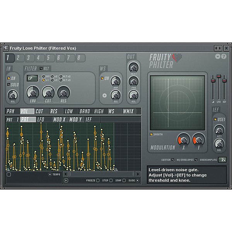Image resolution: width=232 pixels, height=232 pixels.
Task: Open the plugin window menu icon
Action: (6, 48)
